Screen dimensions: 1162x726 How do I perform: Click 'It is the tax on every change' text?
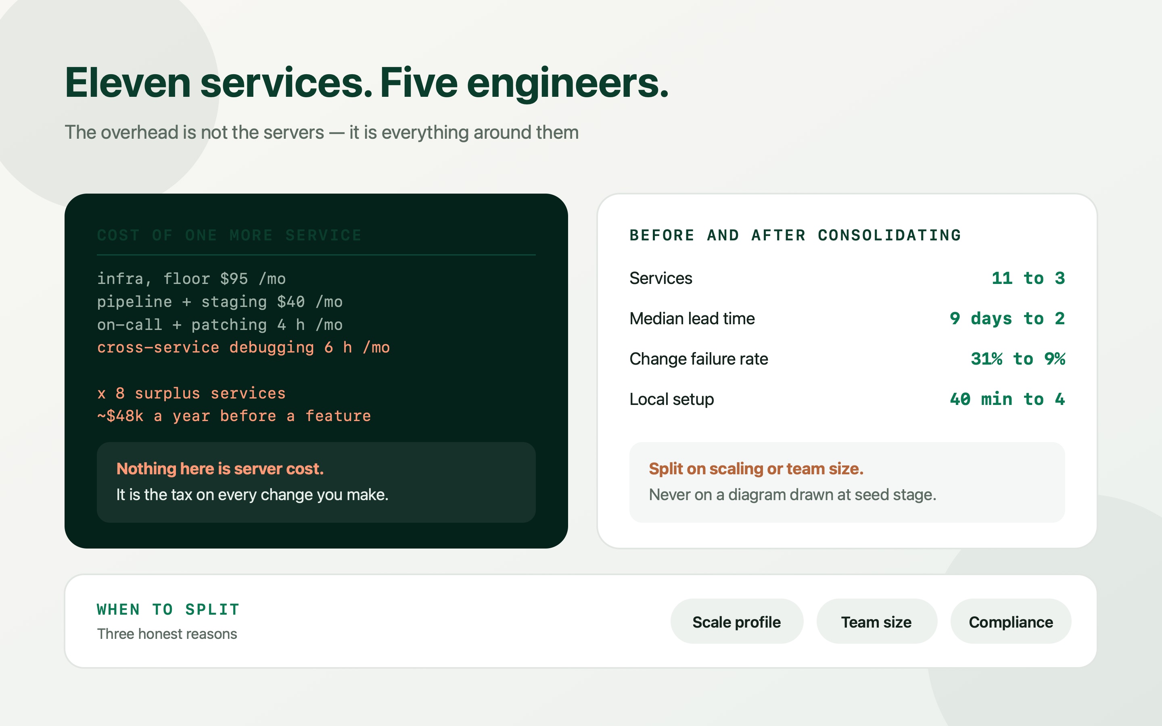click(x=252, y=494)
